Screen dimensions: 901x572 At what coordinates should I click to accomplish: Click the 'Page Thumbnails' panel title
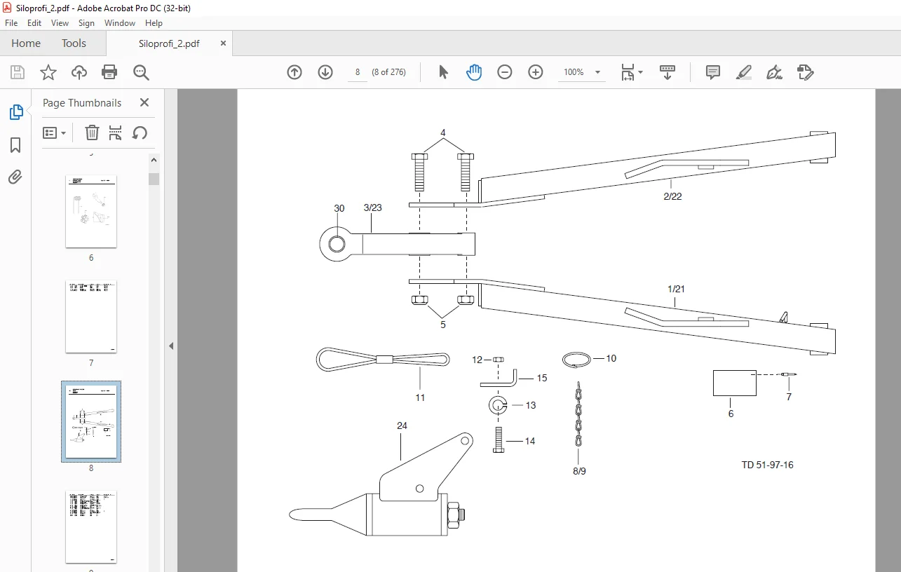tap(82, 102)
